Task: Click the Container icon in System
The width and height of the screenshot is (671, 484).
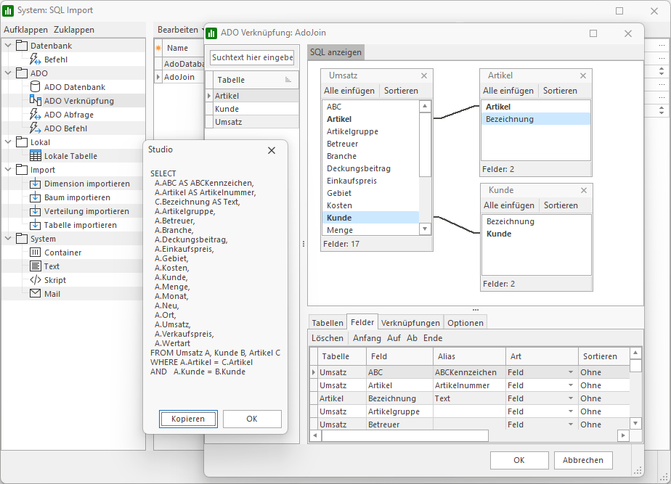Action: click(36, 253)
